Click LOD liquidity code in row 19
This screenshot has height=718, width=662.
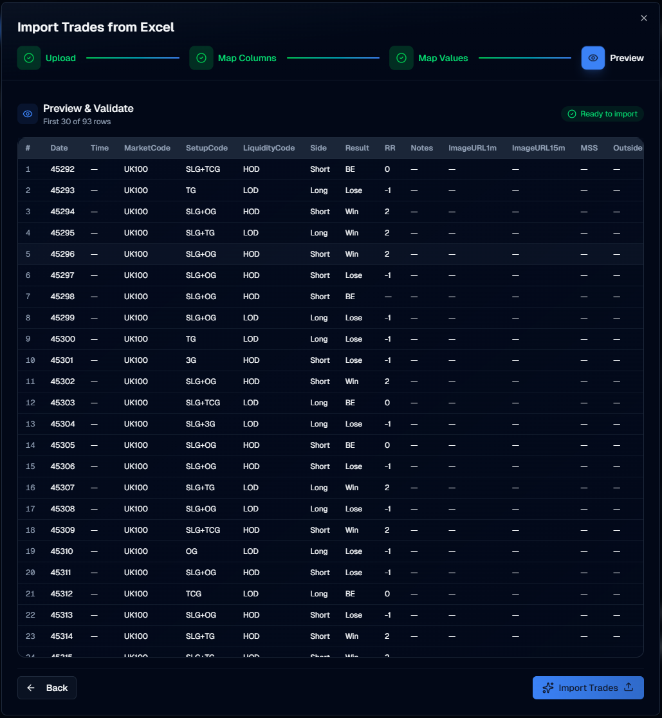point(251,551)
